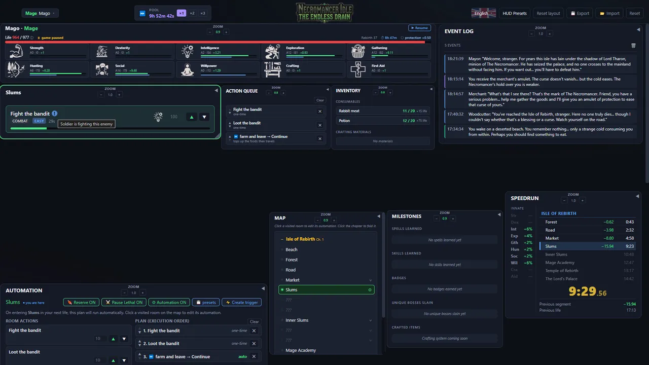
Task: Click the Social speech-bubbles skill icon
Action: click(102, 69)
